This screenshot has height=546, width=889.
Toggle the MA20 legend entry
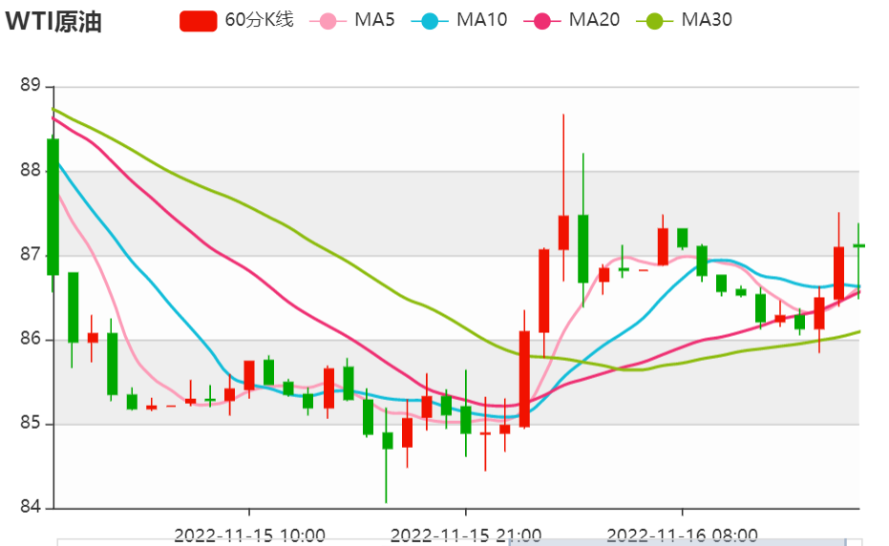point(571,20)
